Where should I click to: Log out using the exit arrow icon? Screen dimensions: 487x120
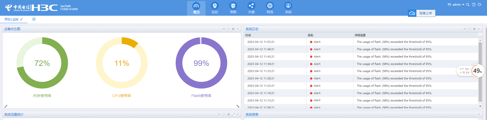(x=480, y=5)
